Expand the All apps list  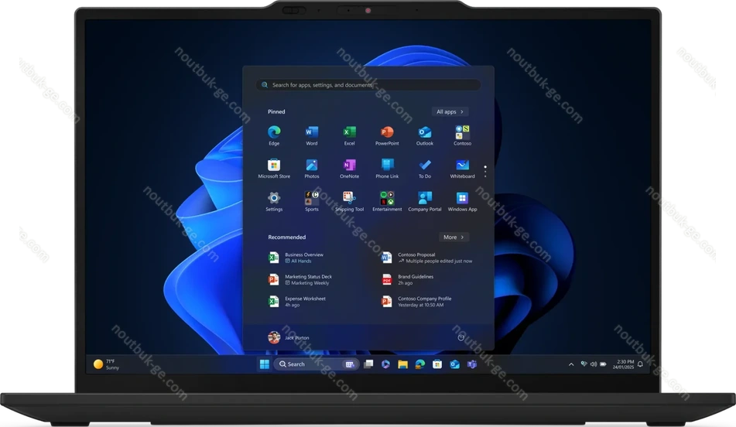[x=450, y=111]
